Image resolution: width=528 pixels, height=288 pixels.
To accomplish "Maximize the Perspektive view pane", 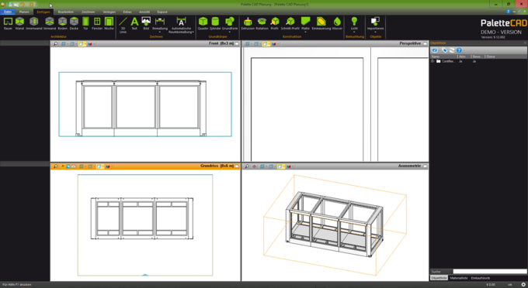I will [x=425, y=43].
